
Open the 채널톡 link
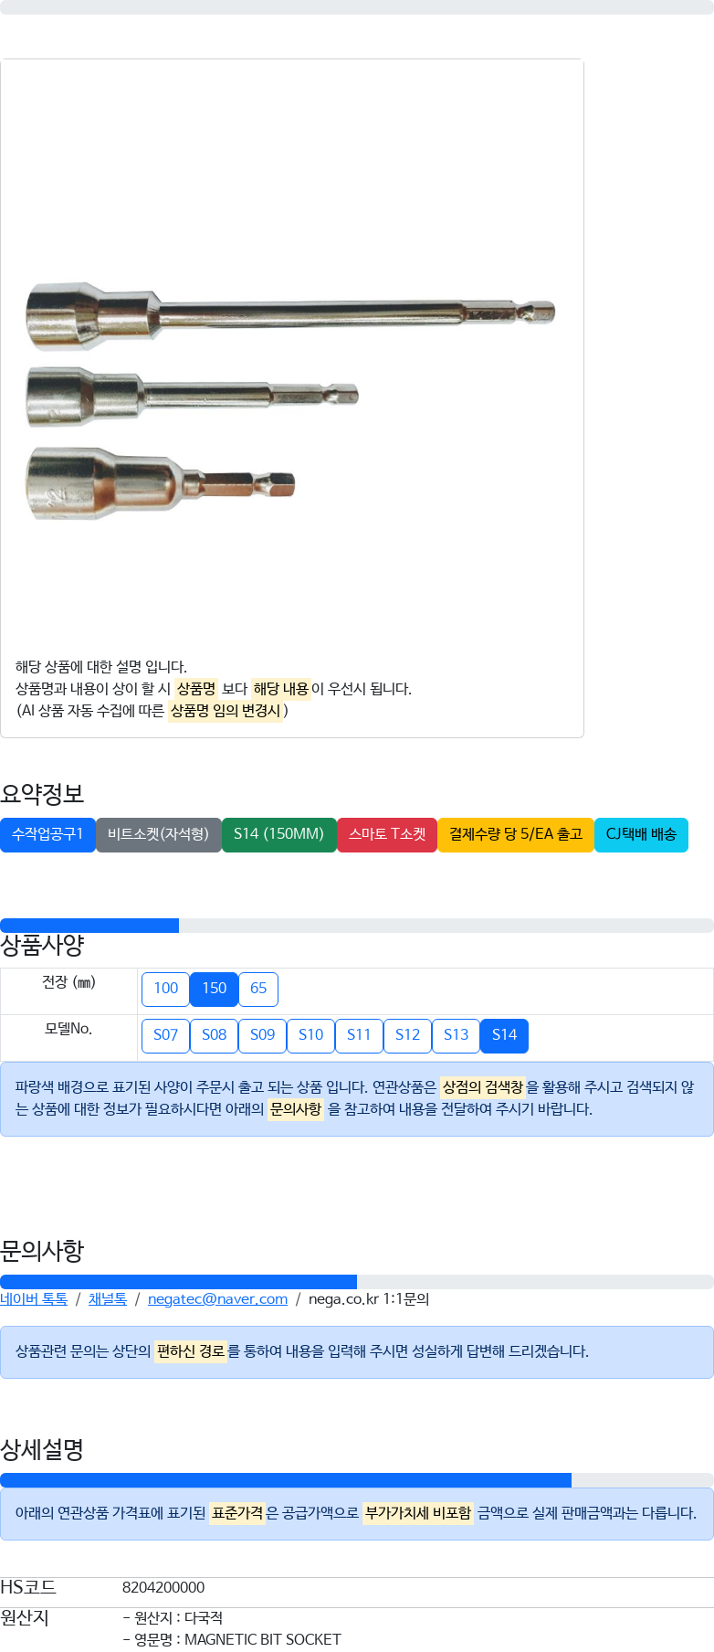108,1299
